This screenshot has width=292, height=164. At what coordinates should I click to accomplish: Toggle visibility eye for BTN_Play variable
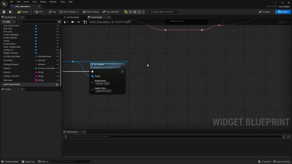coord(57,29)
